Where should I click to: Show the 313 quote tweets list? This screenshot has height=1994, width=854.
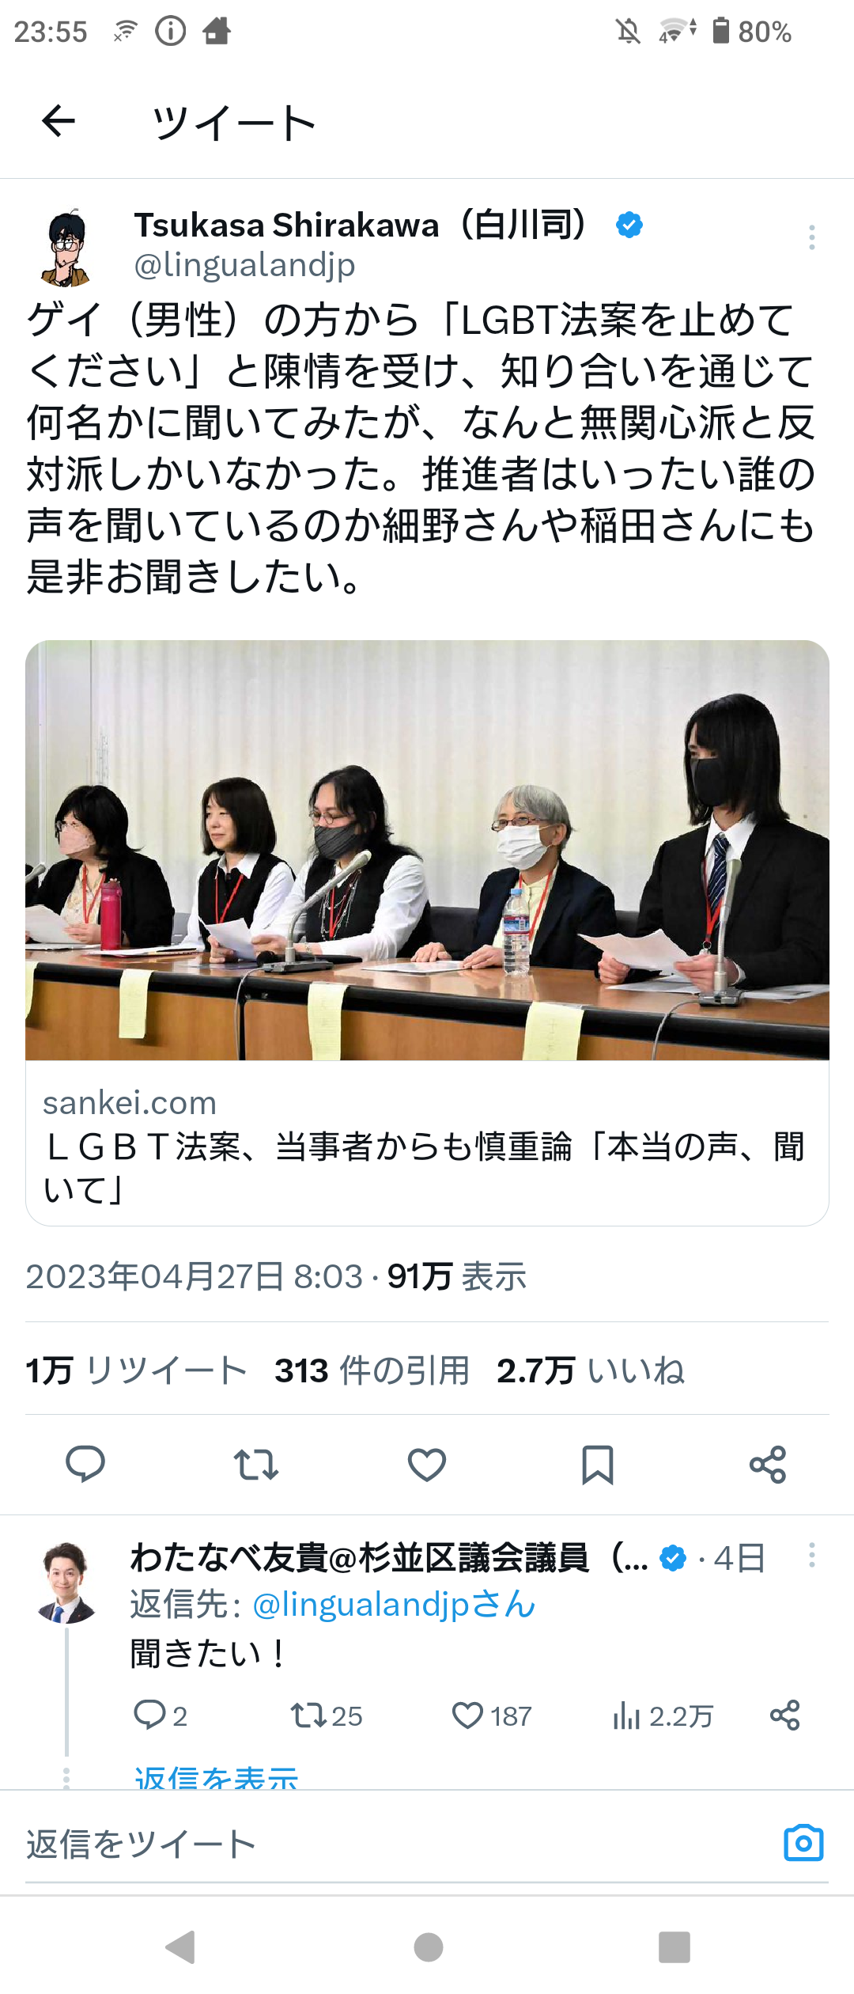tap(372, 1370)
